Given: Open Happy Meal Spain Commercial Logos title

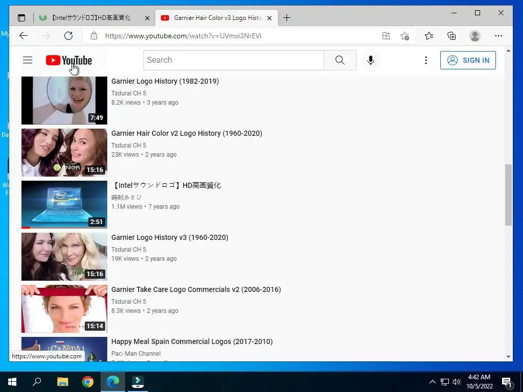Looking at the screenshot, I should pyautogui.click(x=192, y=341).
